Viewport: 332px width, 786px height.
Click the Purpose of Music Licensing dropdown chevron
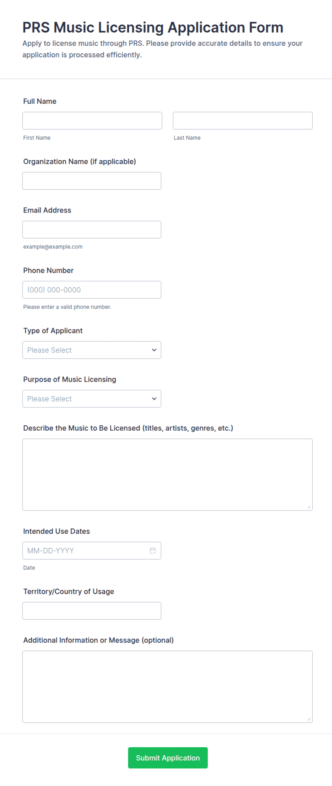(x=154, y=399)
